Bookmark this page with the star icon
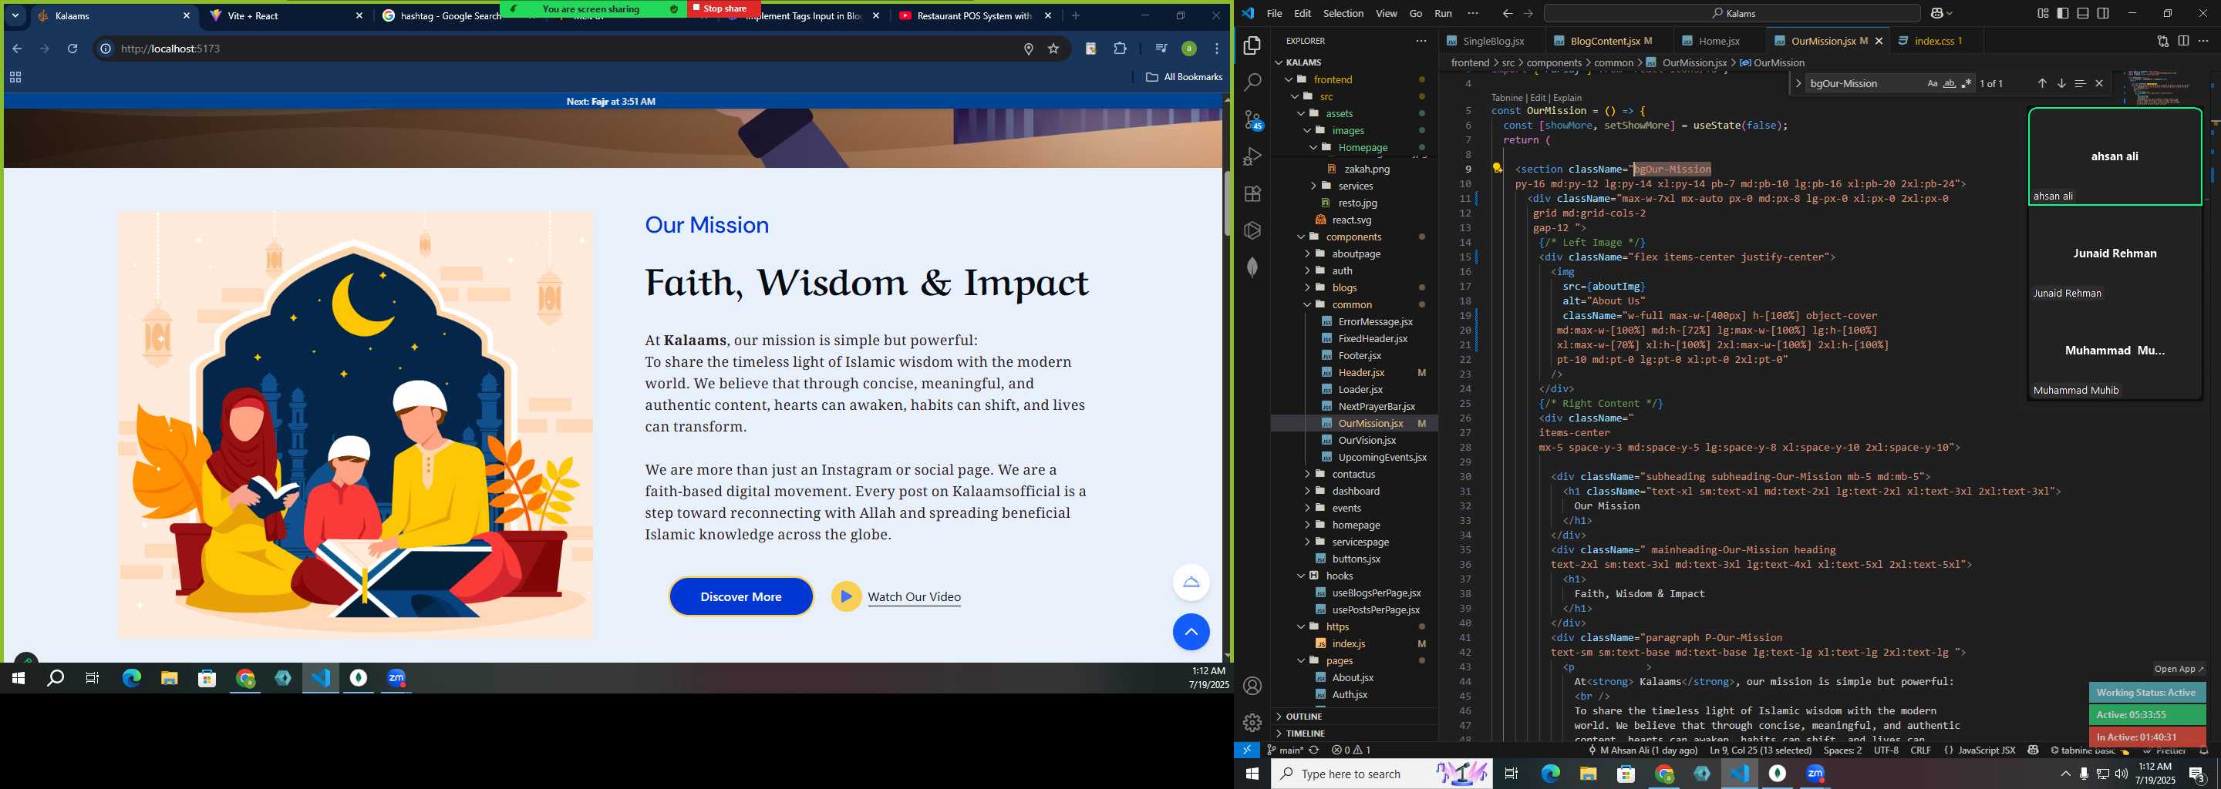The width and height of the screenshot is (2221, 789). click(x=1053, y=49)
